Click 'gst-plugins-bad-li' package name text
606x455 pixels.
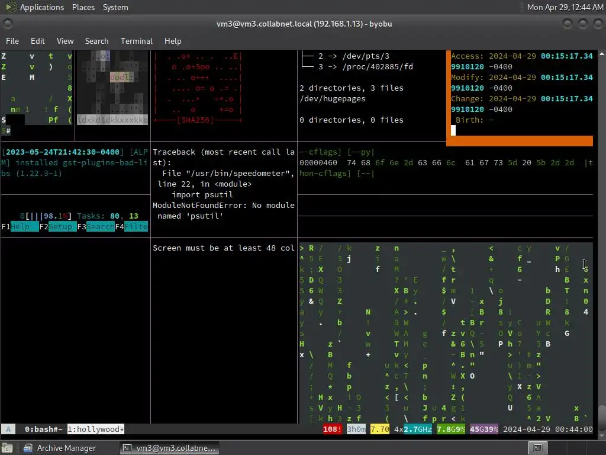pyautogui.click(x=105, y=162)
